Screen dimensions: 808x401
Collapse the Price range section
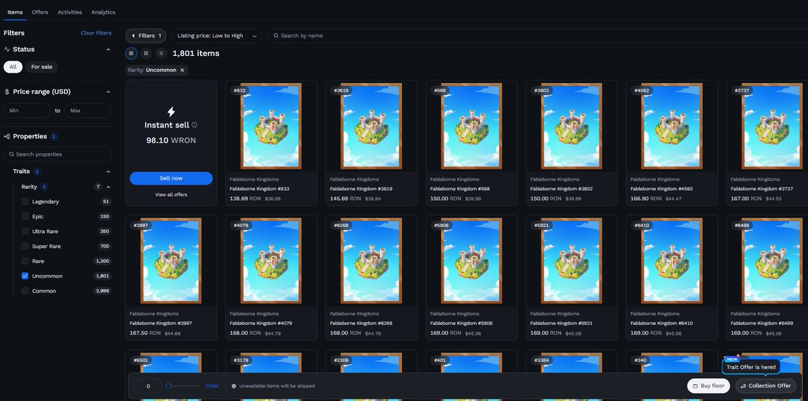108,92
